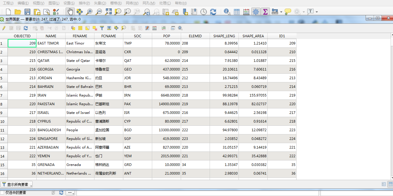Switch to form view button

tap(384, 184)
